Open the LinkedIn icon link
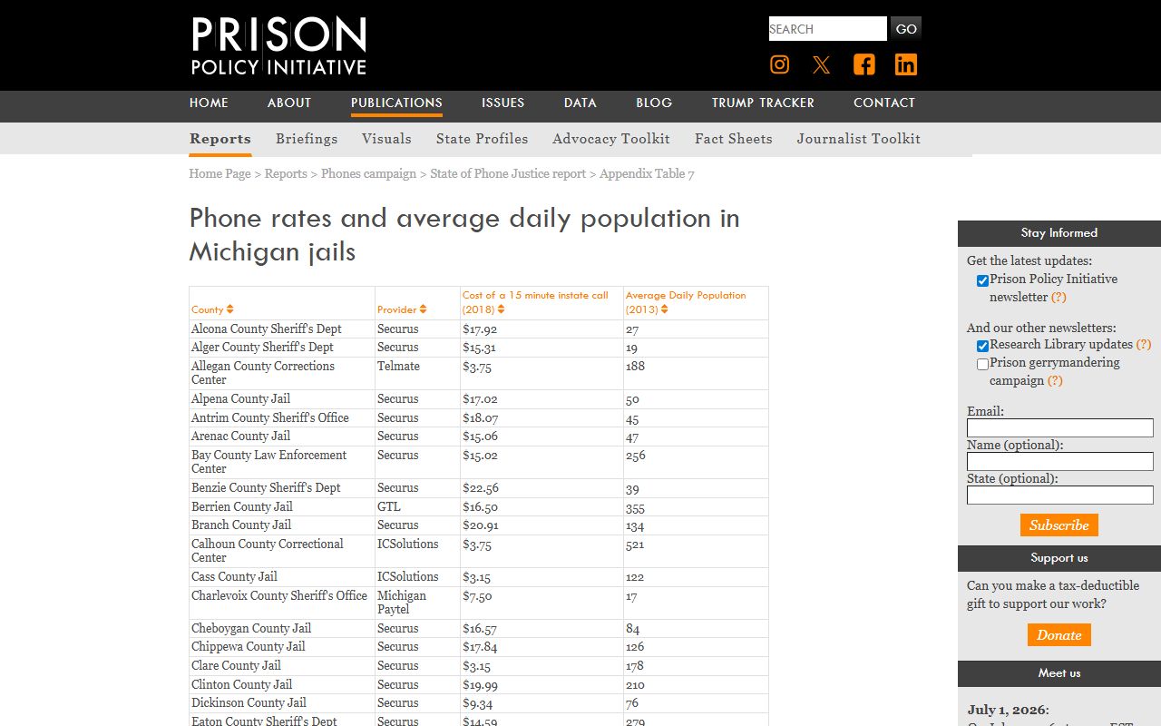The height and width of the screenshot is (726, 1161). pos(906,64)
